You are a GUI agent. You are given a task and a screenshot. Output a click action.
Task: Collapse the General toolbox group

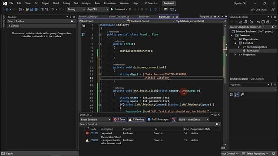(x=10, y=26)
